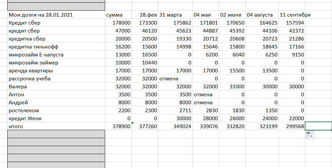Click 'отмена' in the Андрей row
This screenshot has height=168, width=332.
tap(206, 103)
